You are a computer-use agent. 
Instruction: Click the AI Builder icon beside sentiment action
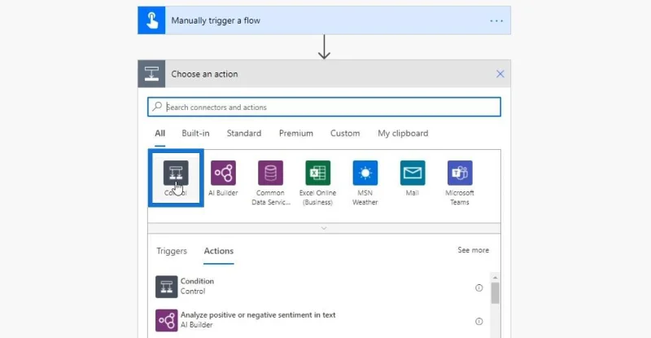click(167, 321)
